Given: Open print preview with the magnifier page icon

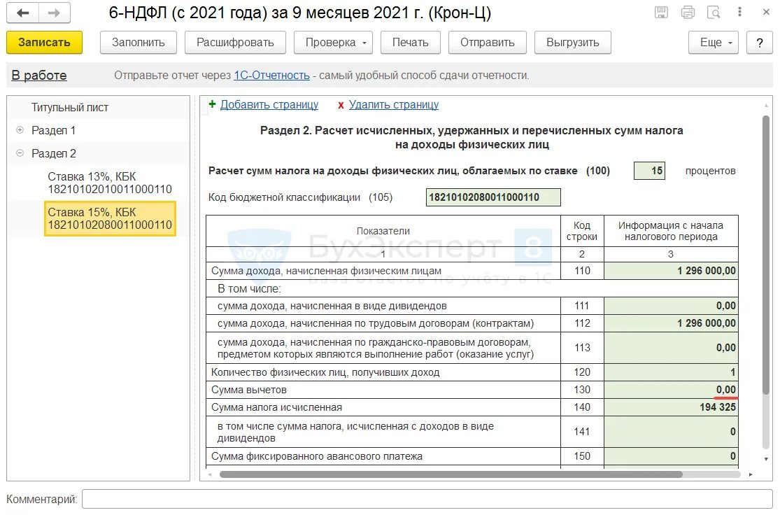Looking at the screenshot, I should pos(714,13).
